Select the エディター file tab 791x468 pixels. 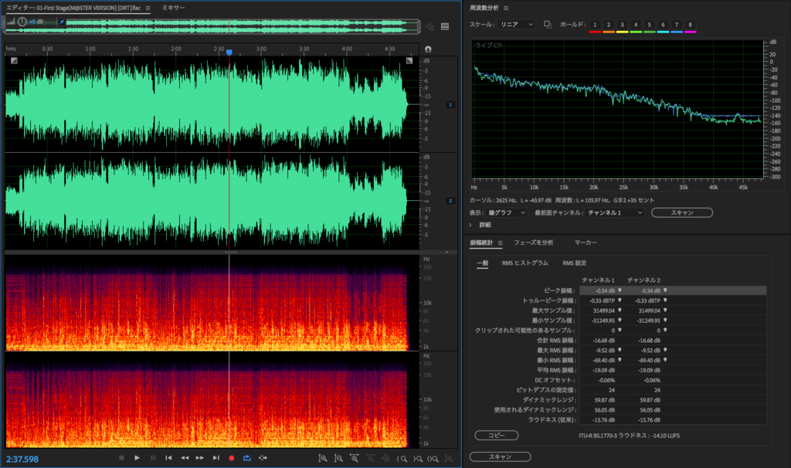pyautogui.click(x=73, y=8)
